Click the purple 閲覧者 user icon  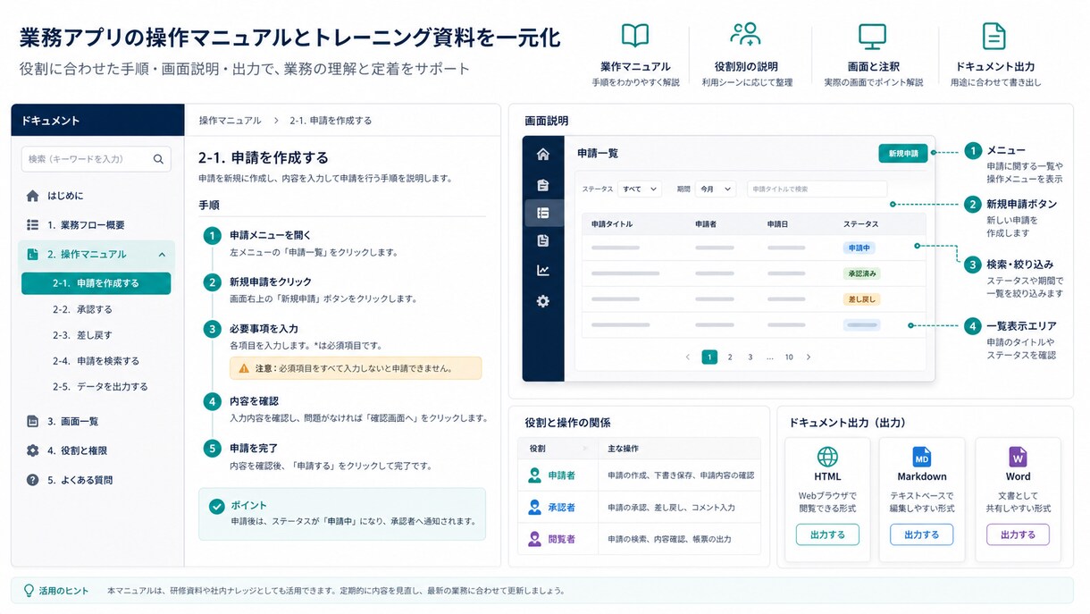(x=534, y=539)
